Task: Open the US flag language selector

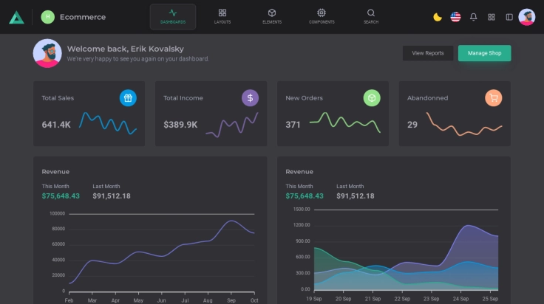Action: 455,17
